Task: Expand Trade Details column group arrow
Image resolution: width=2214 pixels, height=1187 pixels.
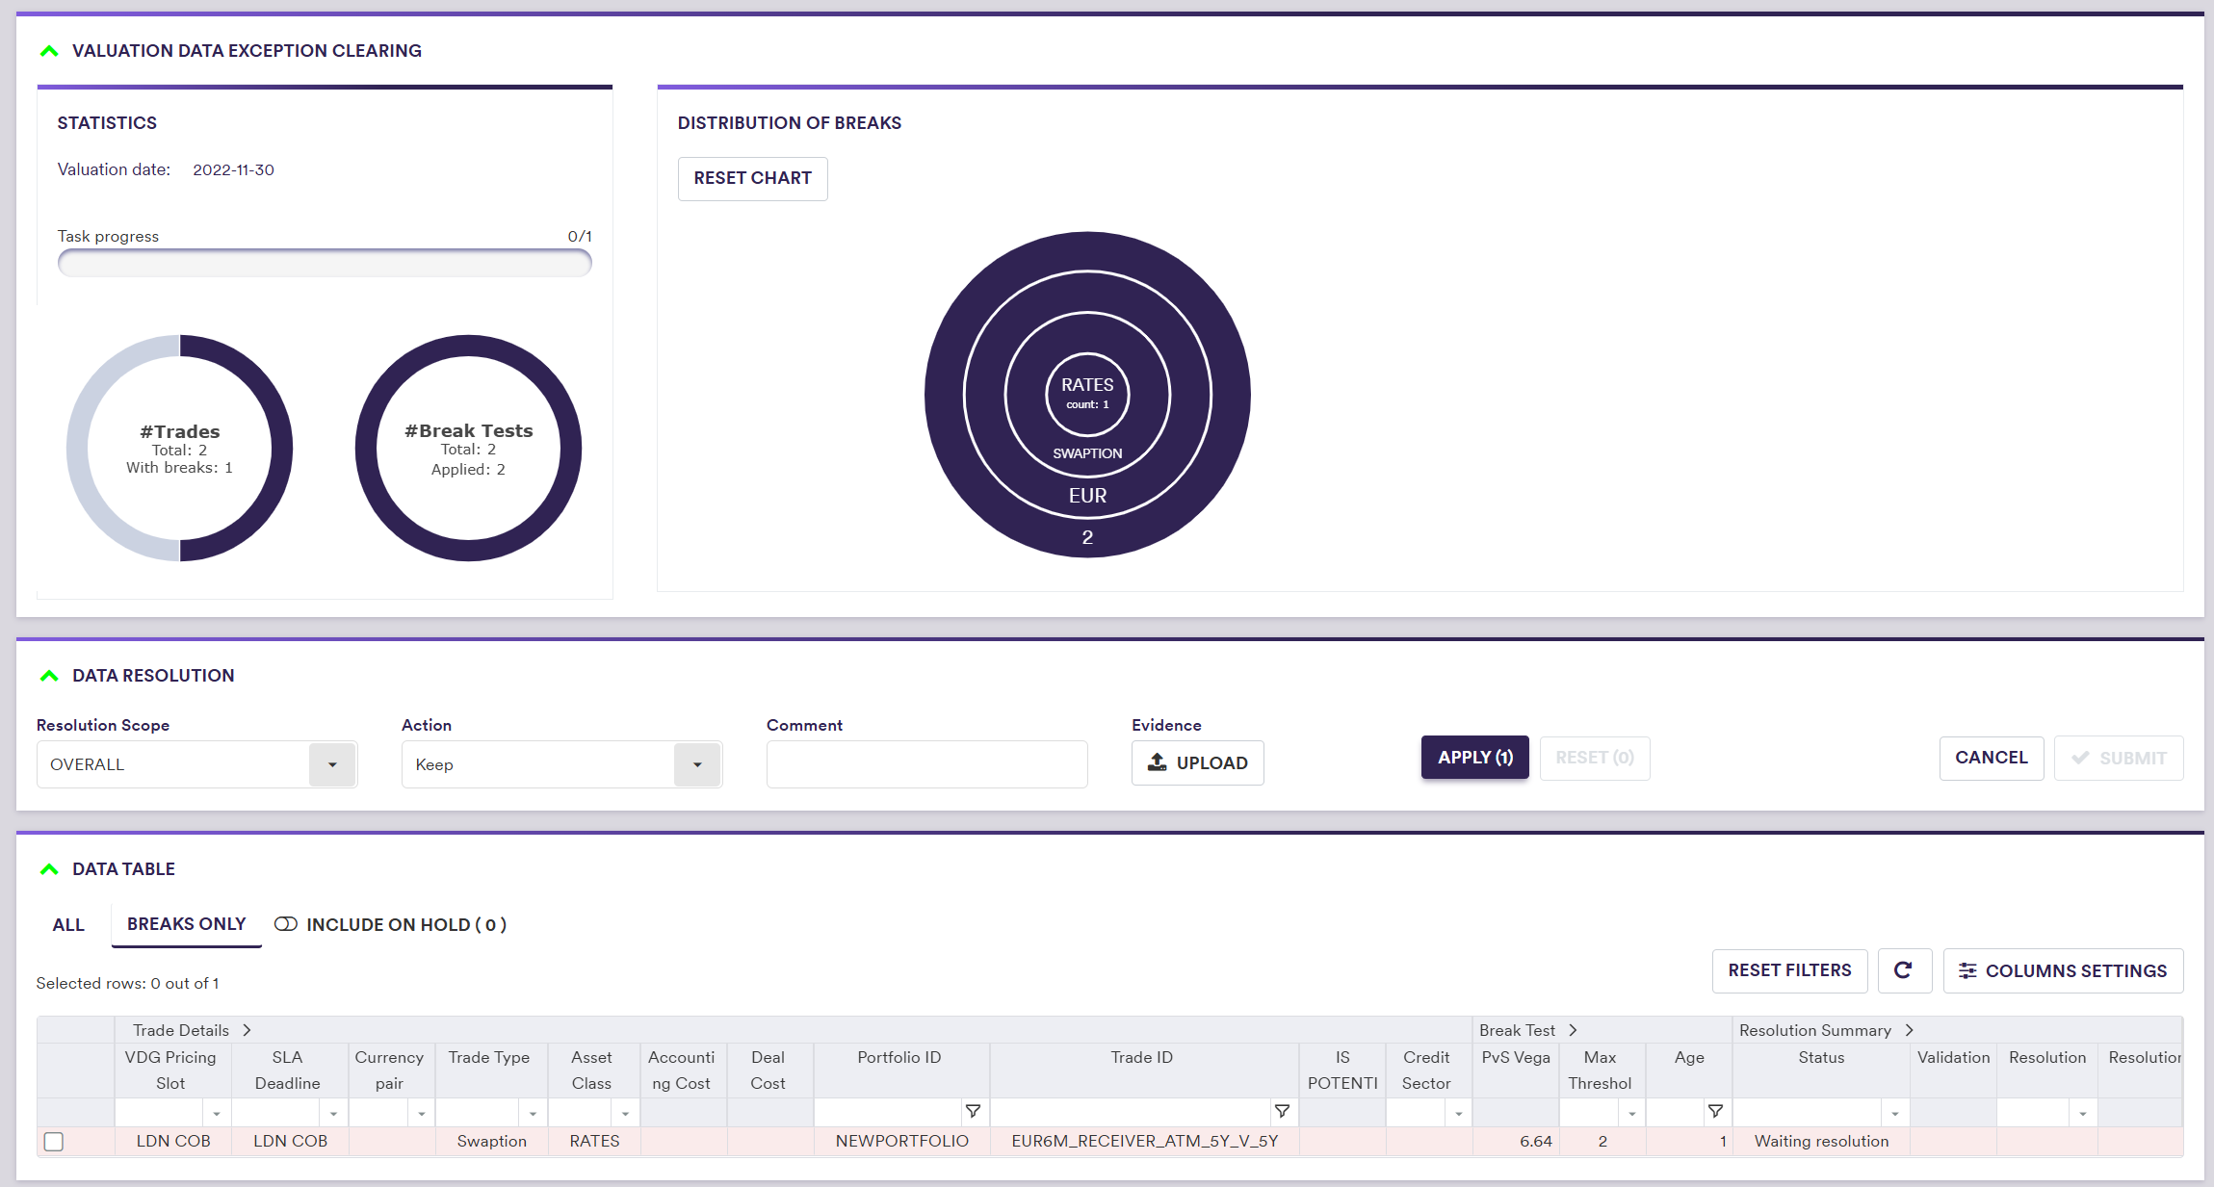Action: point(247,1030)
